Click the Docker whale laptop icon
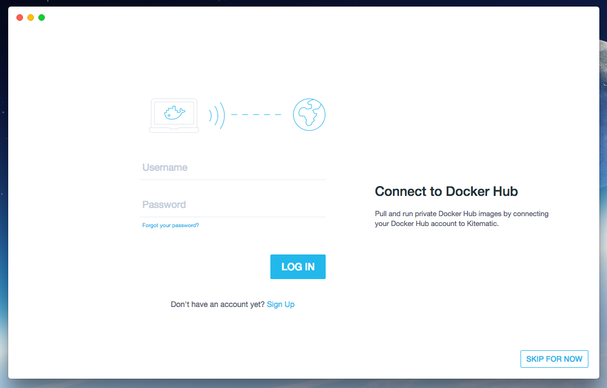Screen dimensions: 607x388 coord(174,115)
